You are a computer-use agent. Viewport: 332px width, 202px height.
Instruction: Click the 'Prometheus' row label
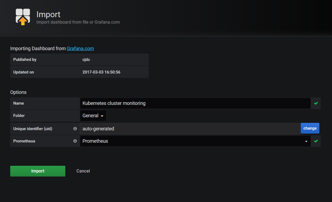pyautogui.click(x=24, y=141)
